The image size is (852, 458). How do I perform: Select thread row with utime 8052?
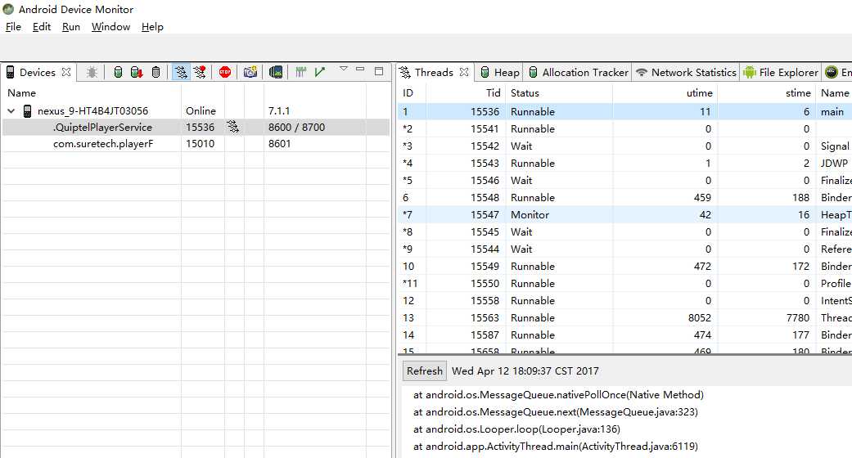[624, 318]
